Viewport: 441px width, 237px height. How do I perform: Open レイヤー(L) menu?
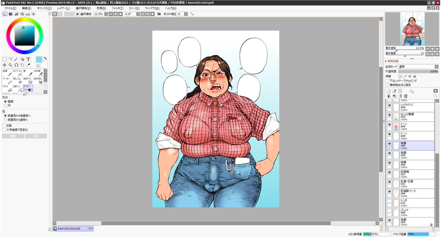coord(64,8)
